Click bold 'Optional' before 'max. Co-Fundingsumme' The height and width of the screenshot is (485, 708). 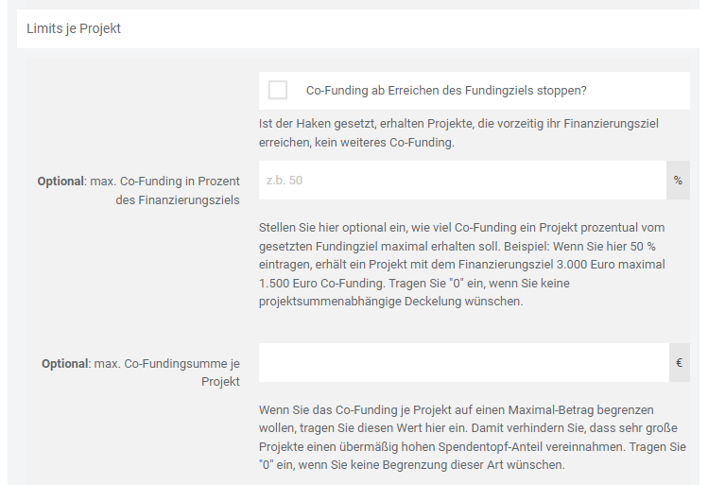[x=64, y=363]
